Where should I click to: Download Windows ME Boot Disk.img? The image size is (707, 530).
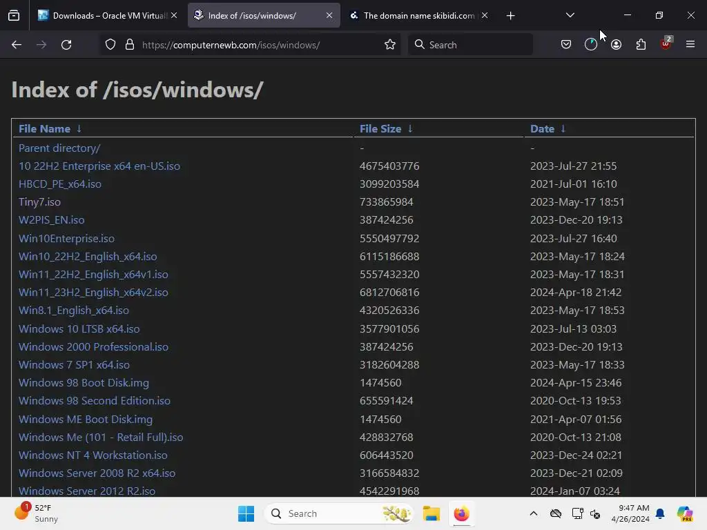tap(85, 420)
